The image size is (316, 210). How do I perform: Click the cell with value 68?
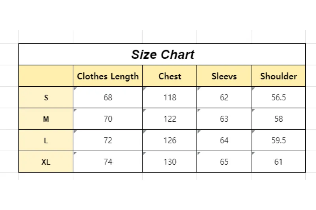click(107, 97)
